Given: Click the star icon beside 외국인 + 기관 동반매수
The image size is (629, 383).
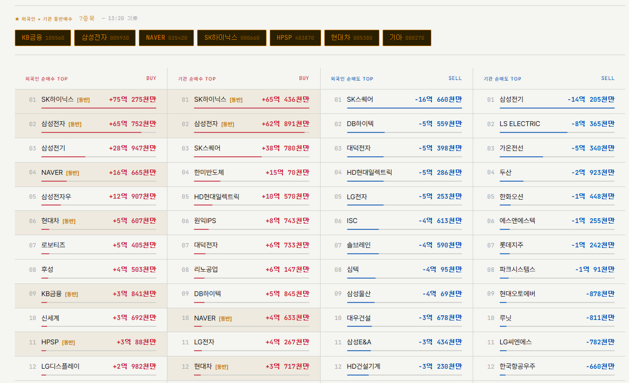Looking at the screenshot, I should [x=17, y=19].
